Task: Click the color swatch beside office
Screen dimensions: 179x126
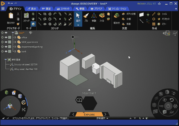Action: [10, 38]
